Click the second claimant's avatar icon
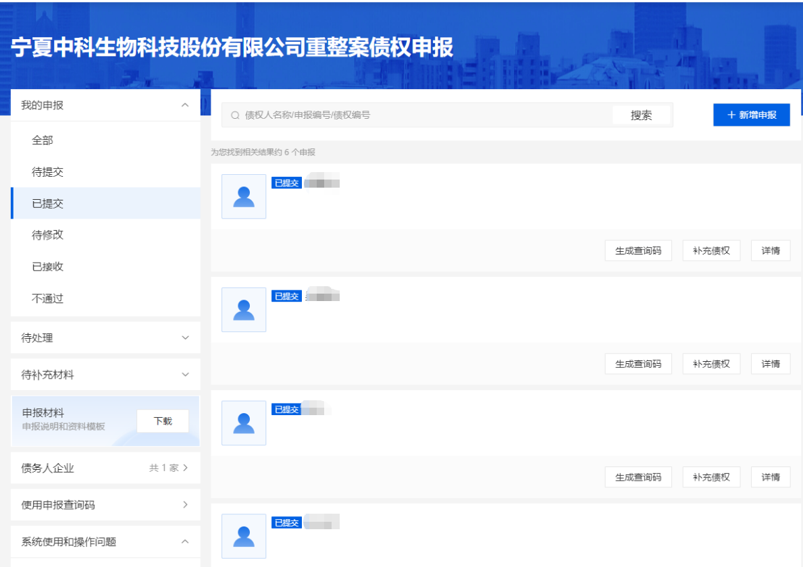Image resolution: width=803 pixels, height=567 pixels. coord(244,310)
